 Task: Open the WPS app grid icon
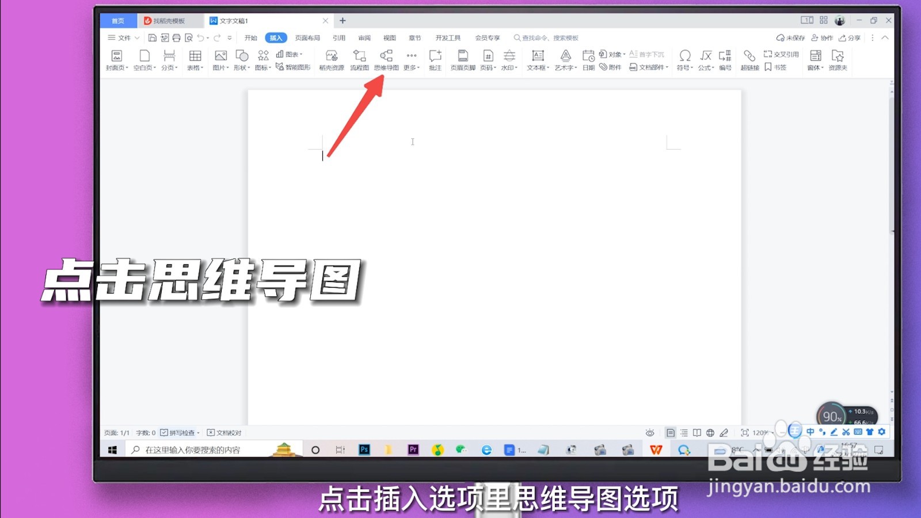coord(824,20)
